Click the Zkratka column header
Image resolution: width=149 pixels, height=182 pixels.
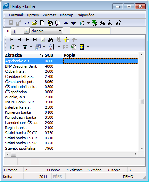click(24, 55)
